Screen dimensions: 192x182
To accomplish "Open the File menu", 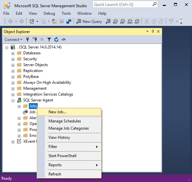I will pos(6,13).
